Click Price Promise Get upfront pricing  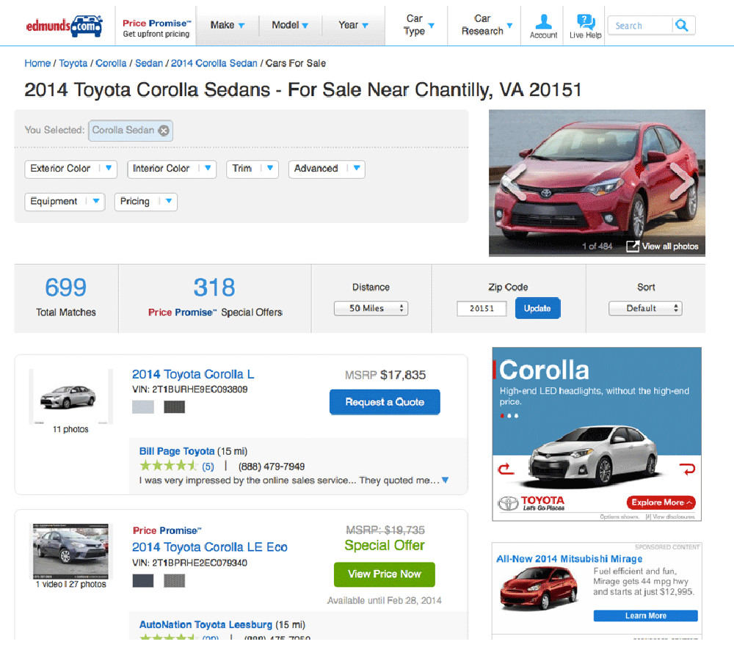[156, 28]
